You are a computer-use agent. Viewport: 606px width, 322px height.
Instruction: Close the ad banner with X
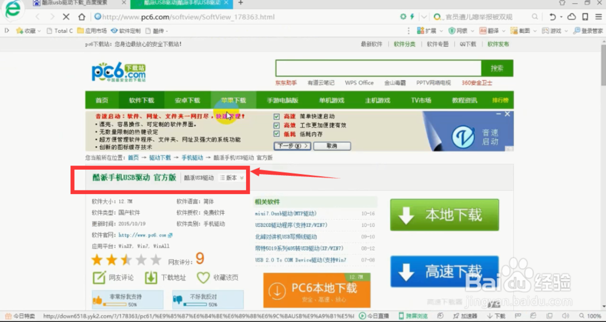(507, 114)
